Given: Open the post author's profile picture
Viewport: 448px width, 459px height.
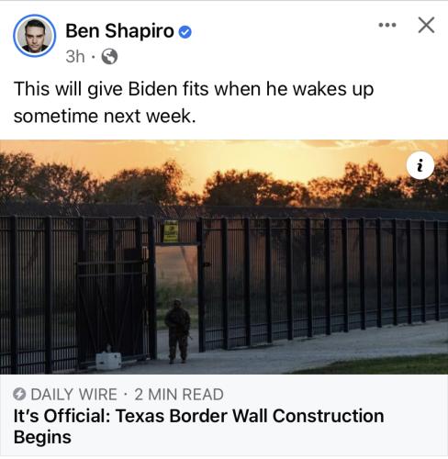Looking at the screenshot, I should pyautogui.click(x=35, y=36).
